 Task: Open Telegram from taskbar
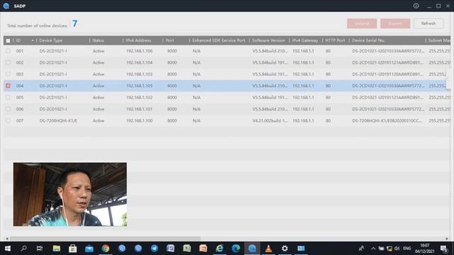[x=155, y=249]
